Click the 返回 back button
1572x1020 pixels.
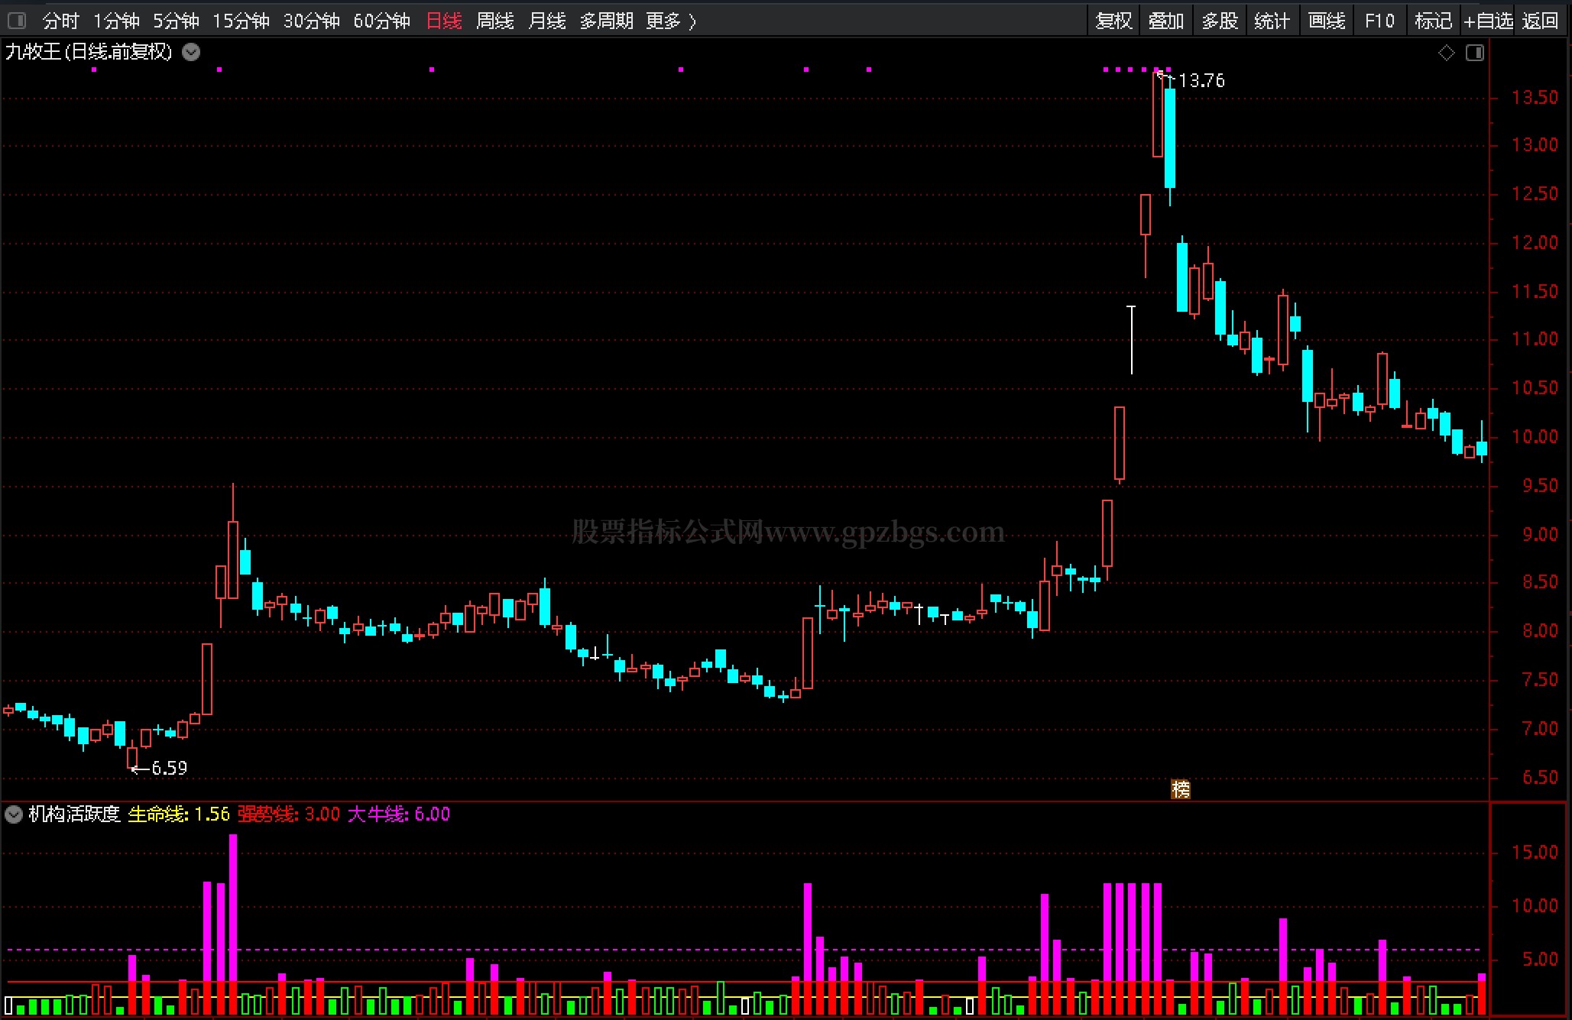tap(1539, 21)
